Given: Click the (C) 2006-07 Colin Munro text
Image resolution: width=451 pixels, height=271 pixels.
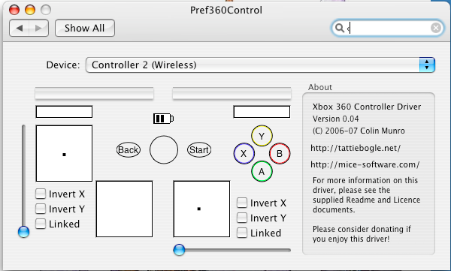Looking at the screenshot, I should 359,131.
